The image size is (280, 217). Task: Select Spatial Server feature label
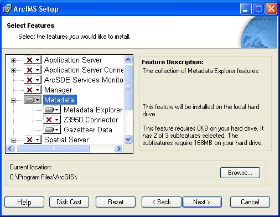66,139
